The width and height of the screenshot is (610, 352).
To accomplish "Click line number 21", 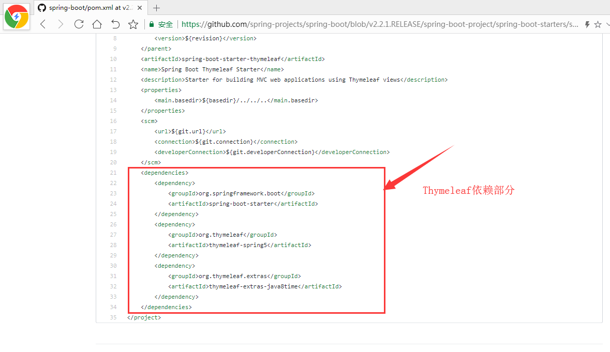I will [113, 173].
